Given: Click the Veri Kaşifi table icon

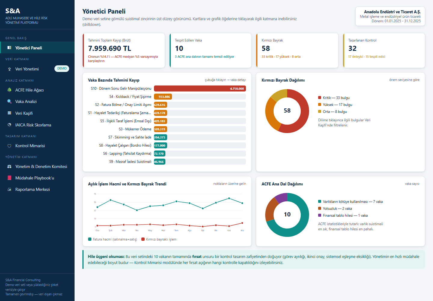Looking at the screenshot, I should click(x=9, y=113).
